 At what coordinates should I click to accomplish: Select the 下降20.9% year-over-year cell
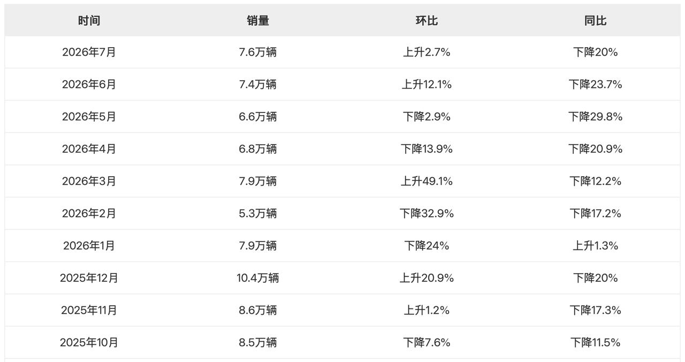(596, 149)
